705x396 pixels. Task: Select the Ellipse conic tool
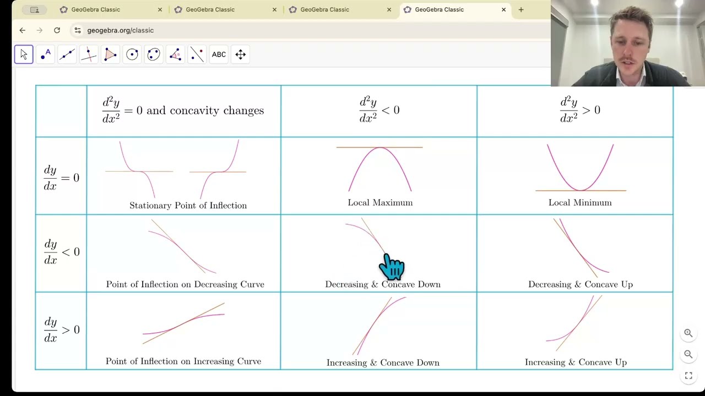tap(154, 54)
